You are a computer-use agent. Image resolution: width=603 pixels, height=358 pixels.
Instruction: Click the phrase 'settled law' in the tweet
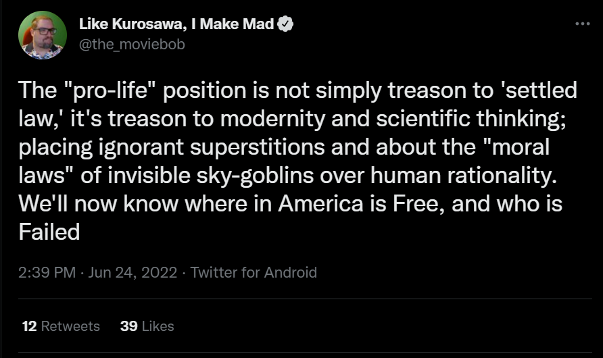pos(529,90)
